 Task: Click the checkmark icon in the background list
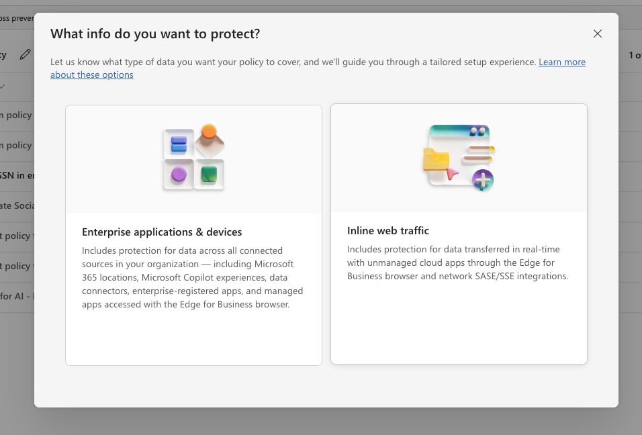pyautogui.click(x=3, y=87)
